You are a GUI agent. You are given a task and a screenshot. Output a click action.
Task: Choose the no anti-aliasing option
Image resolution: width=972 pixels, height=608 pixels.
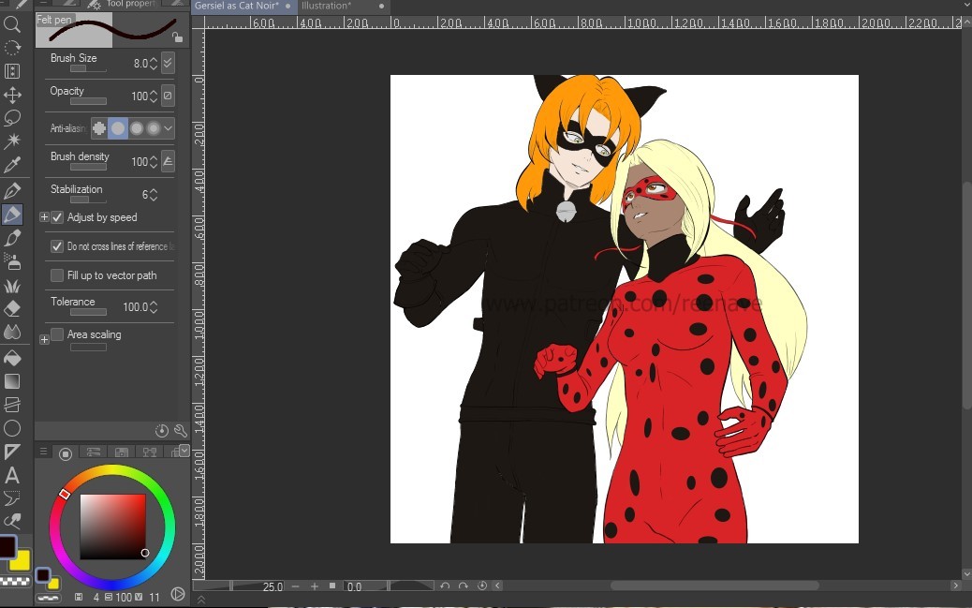pyautogui.click(x=99, y=128)
